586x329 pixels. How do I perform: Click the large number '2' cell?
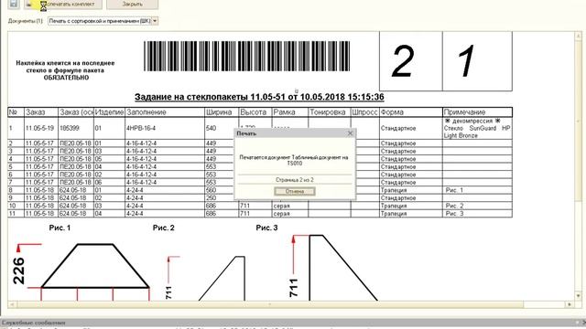point(411,61)
